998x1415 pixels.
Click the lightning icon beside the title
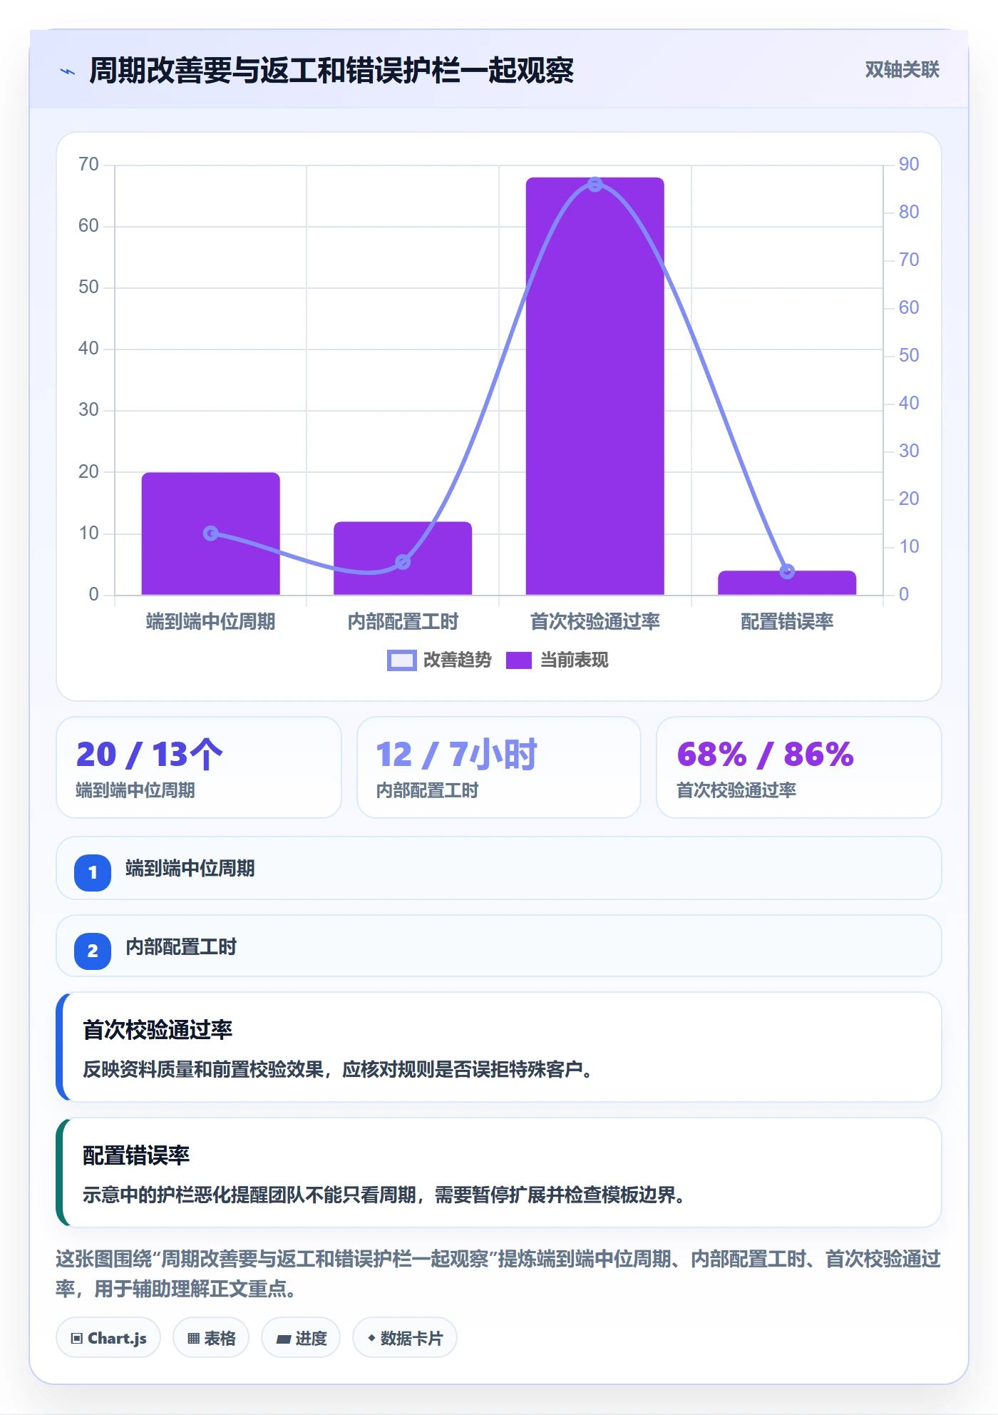[68, 71]
